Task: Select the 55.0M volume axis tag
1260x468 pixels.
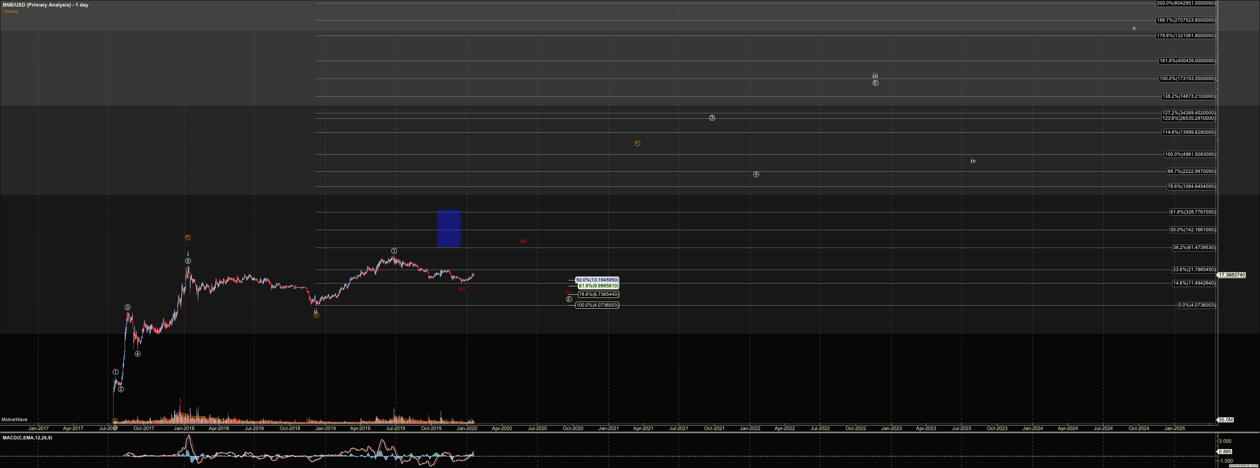Action: coord(1225,420)
